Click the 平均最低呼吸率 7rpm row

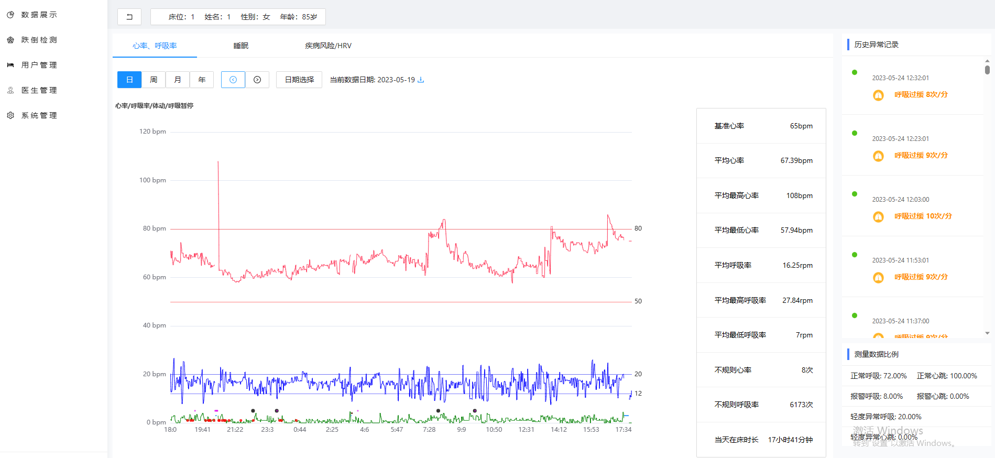(x=761, y=335)
